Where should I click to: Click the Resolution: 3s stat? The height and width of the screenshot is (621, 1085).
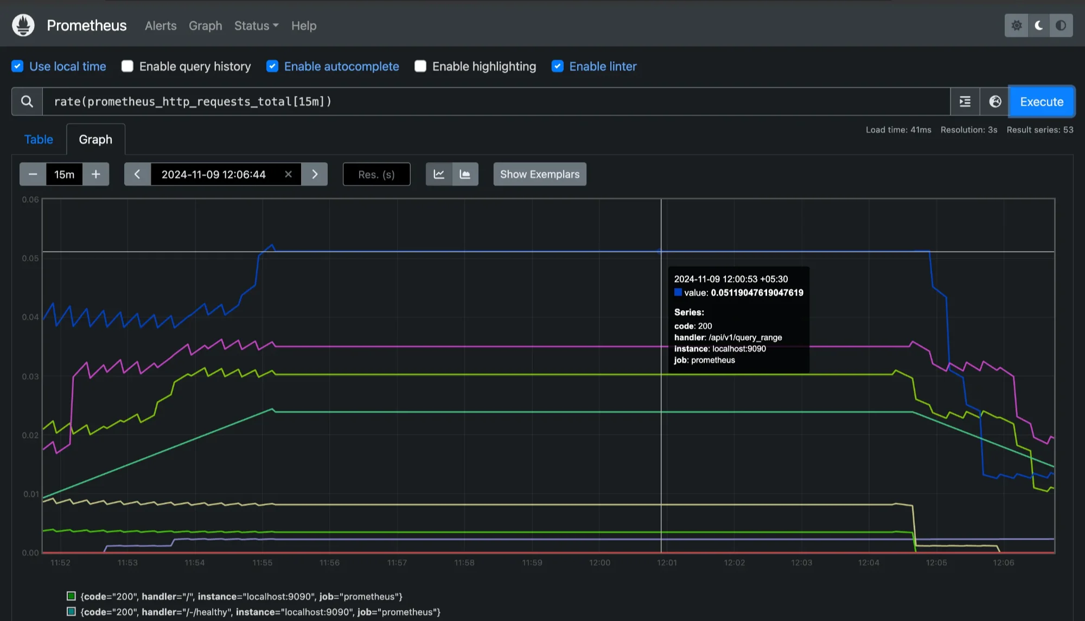[x=969, y=130]
